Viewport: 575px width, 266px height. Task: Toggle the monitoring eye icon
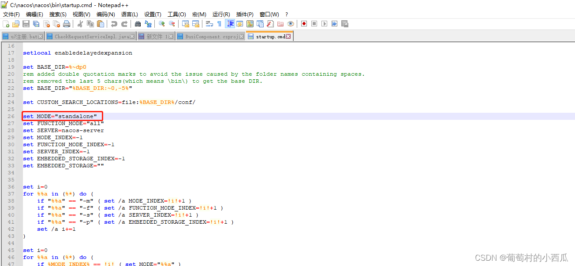point(291,24)
